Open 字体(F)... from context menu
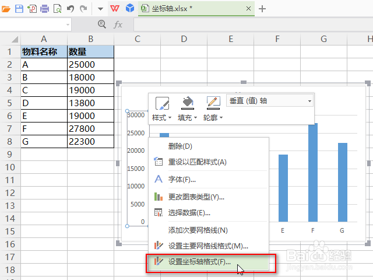373x280 pixels. click(x=209, y=179)
